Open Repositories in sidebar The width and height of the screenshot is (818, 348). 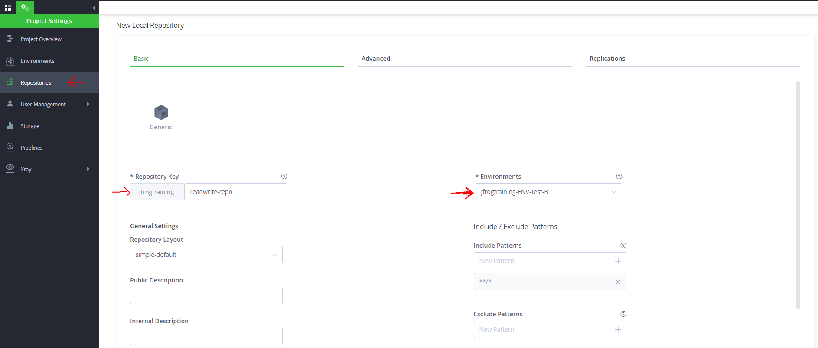coord(49,82)
